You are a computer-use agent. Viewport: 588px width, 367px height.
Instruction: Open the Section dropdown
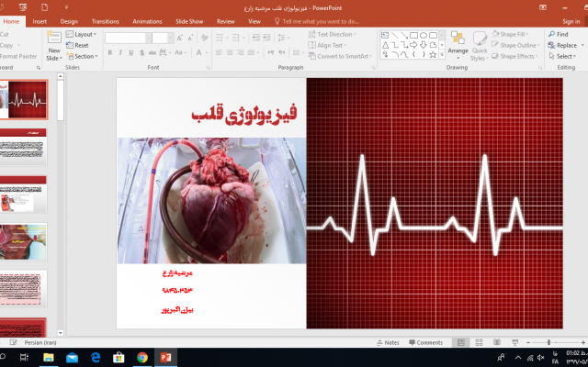point(82,56)
